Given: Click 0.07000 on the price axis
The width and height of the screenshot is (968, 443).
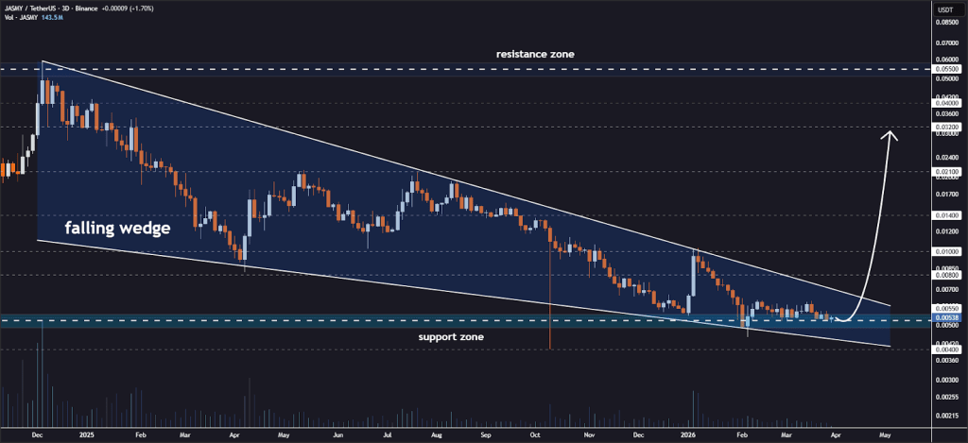Looking at the screenshot, I should [945, 43].
